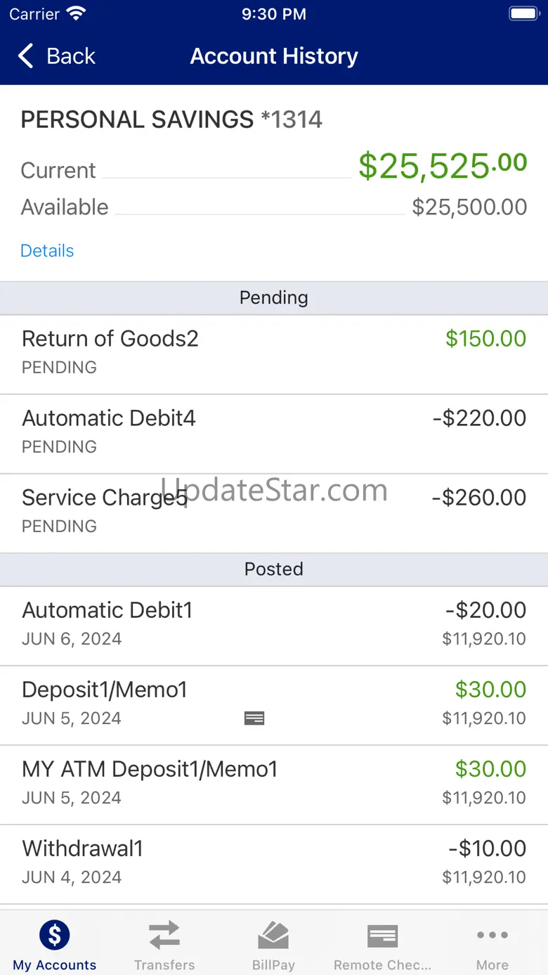Tap the Back chevron arrow icon
The width and height of the screenshot is (548, 975).
[x=26, y=56]
